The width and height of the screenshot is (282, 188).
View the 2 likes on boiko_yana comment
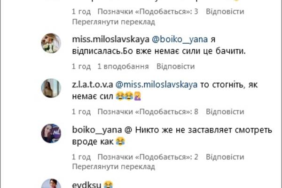pos(148,157)
